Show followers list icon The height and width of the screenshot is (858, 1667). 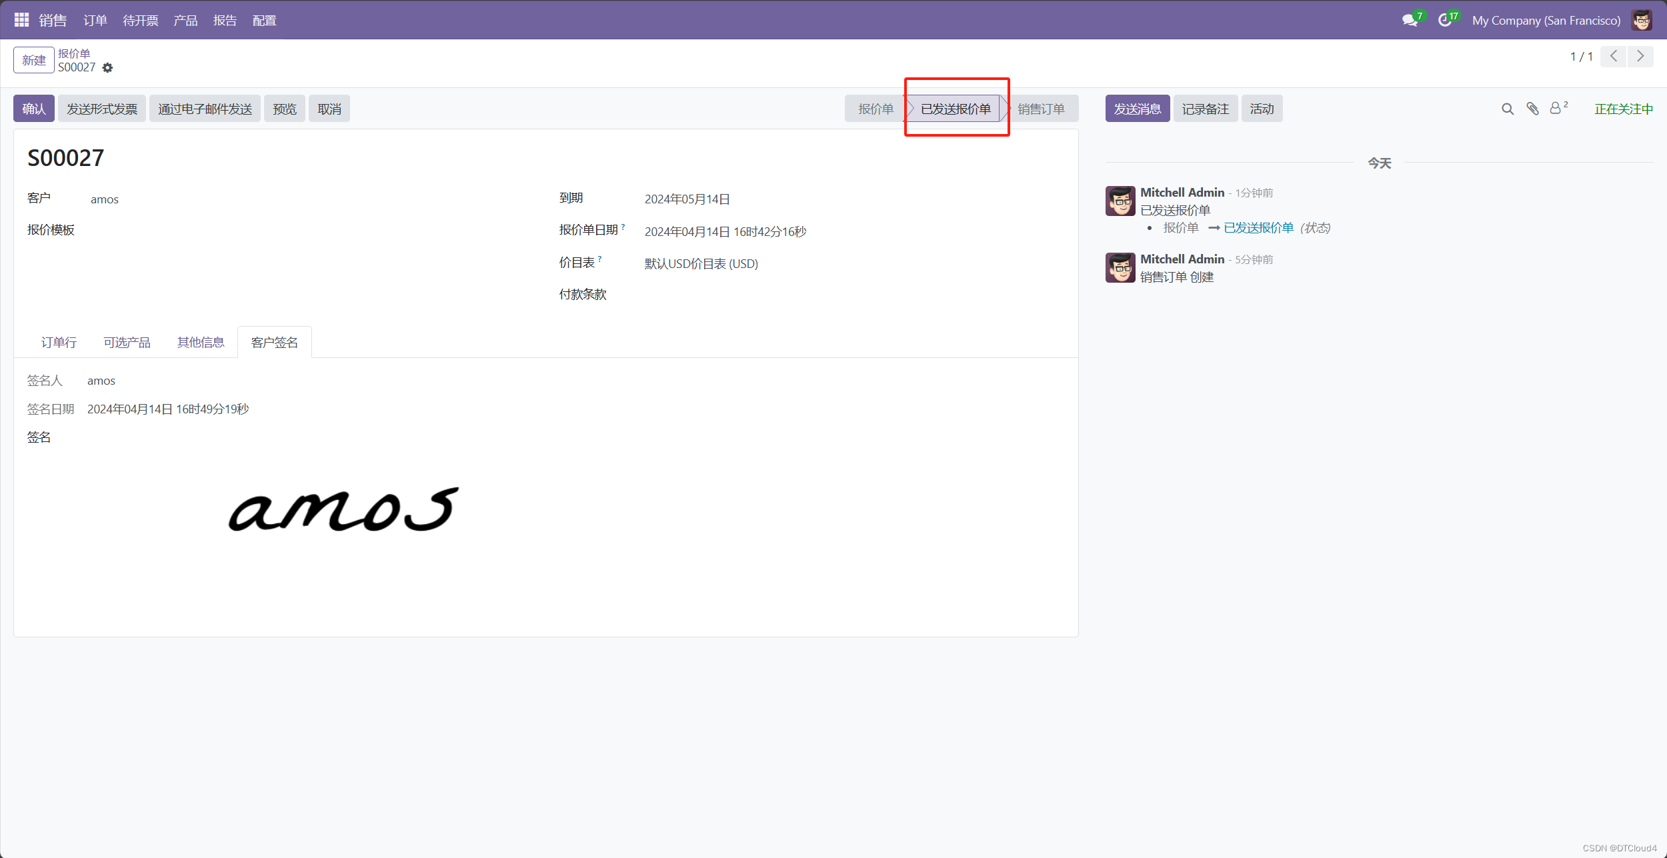click(1556, 108)
